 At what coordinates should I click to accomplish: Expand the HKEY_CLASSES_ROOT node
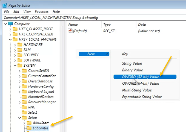pos(10,29)
